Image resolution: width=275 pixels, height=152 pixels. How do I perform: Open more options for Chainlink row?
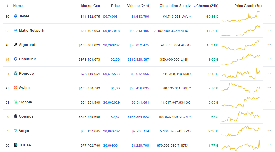tap(269, 59)
